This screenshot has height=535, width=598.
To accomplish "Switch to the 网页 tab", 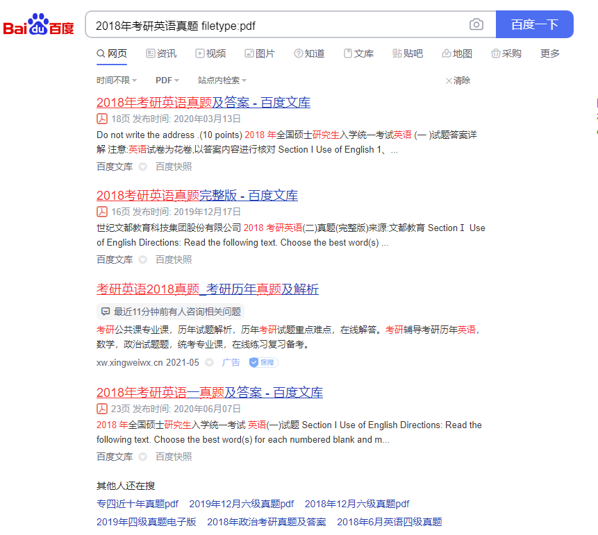I will [112, 53].
